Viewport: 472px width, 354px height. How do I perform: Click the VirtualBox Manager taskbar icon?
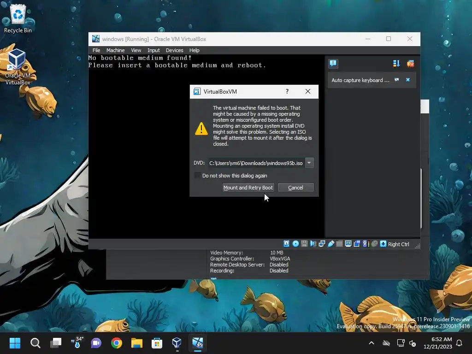tap(177, 343)
